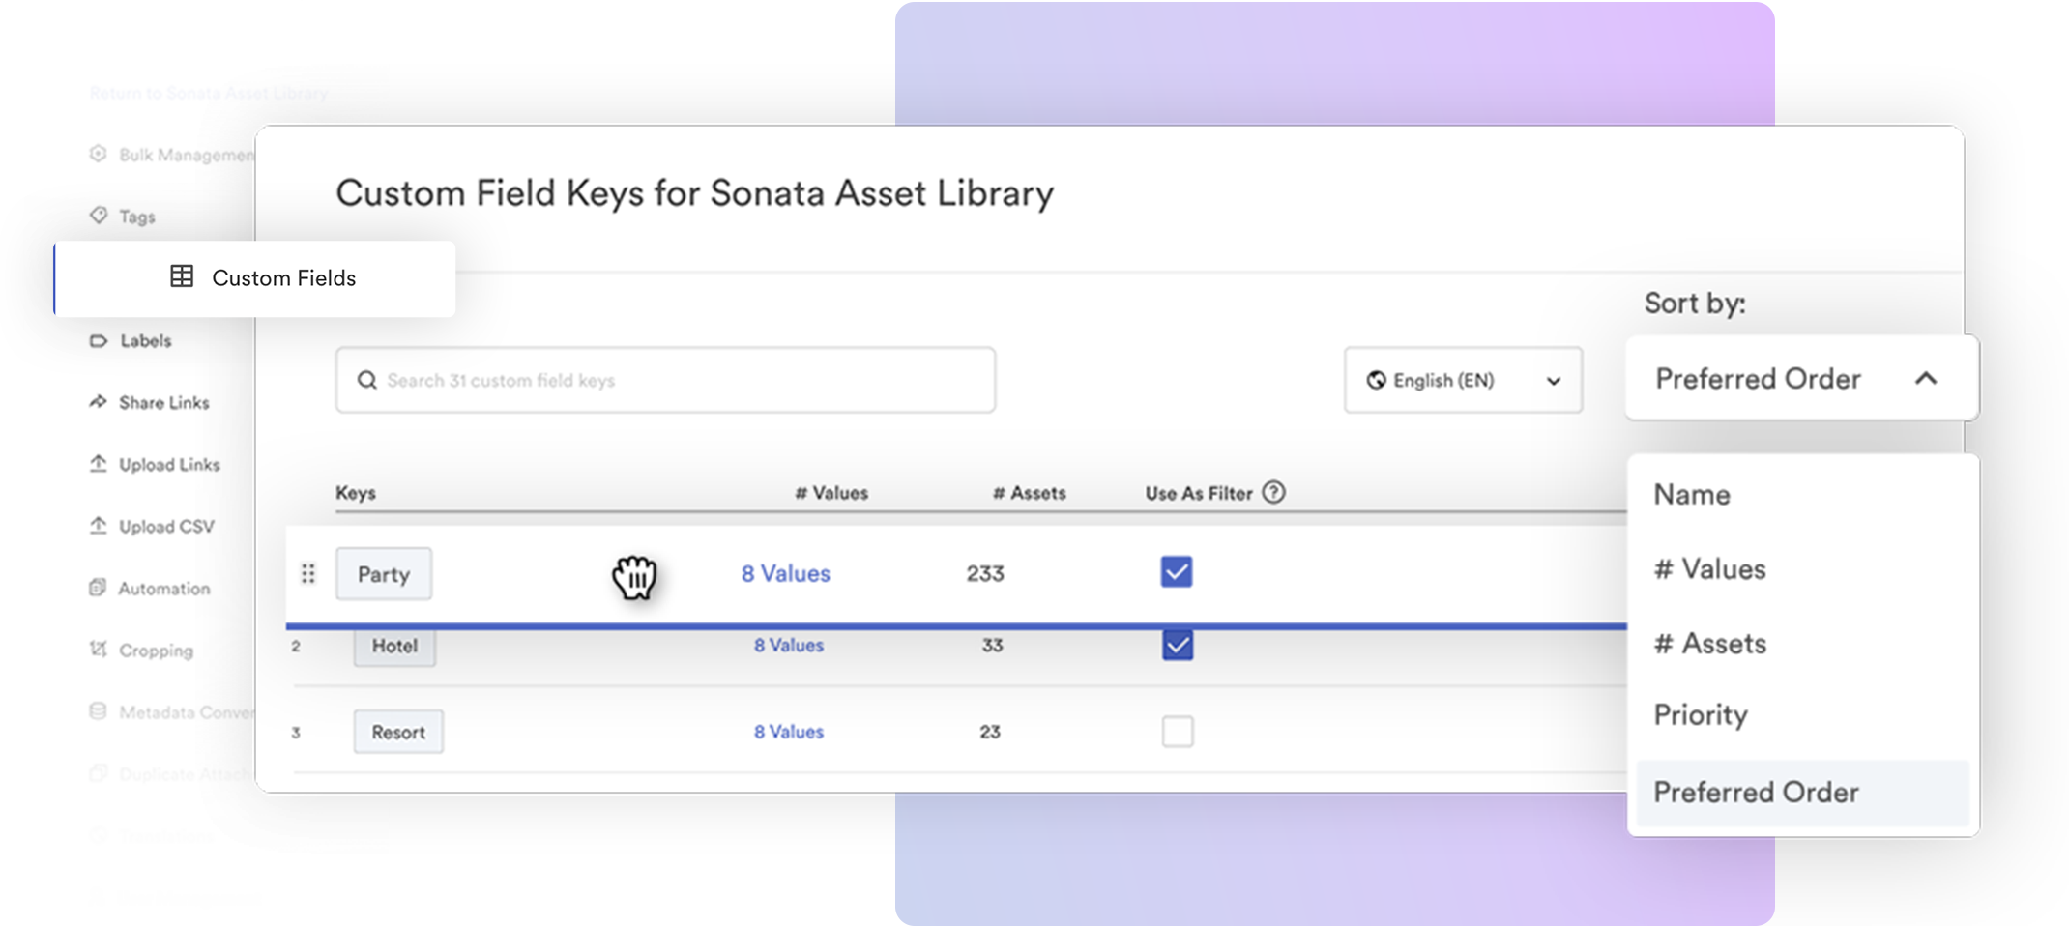Viewport: 2069px width, 926px height.
Task: Select Preferred Order in sort list
Action: pos(1802,793)
